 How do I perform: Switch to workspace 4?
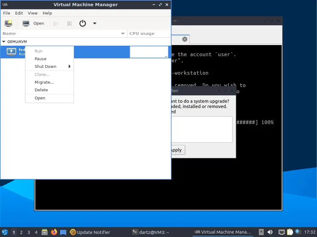pos(36,232)
